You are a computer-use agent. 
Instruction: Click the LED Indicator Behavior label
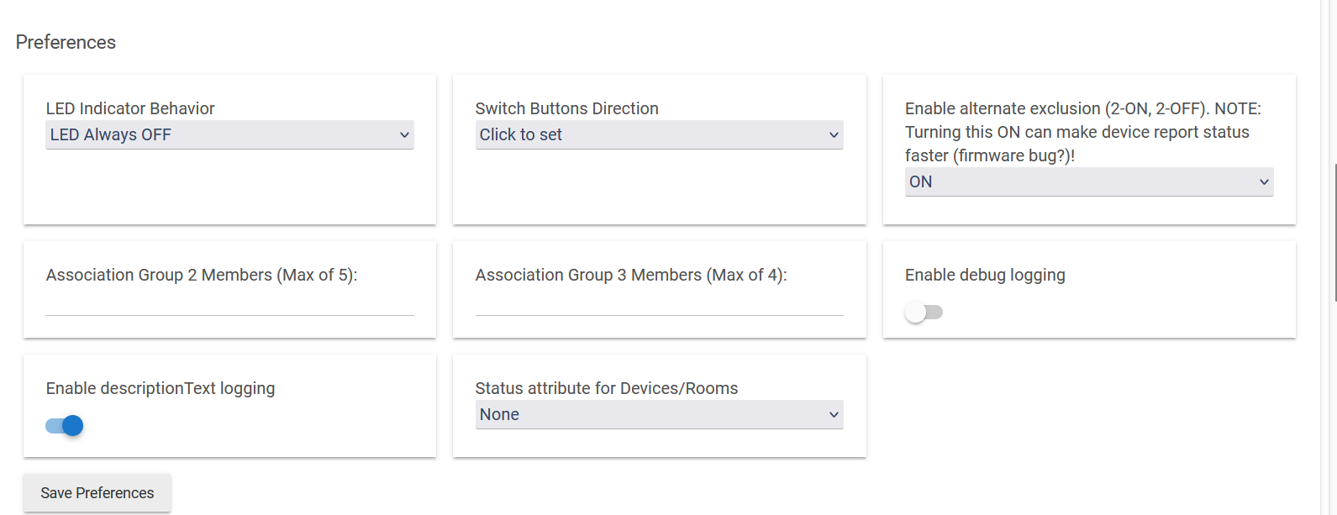tap(130, 108)
